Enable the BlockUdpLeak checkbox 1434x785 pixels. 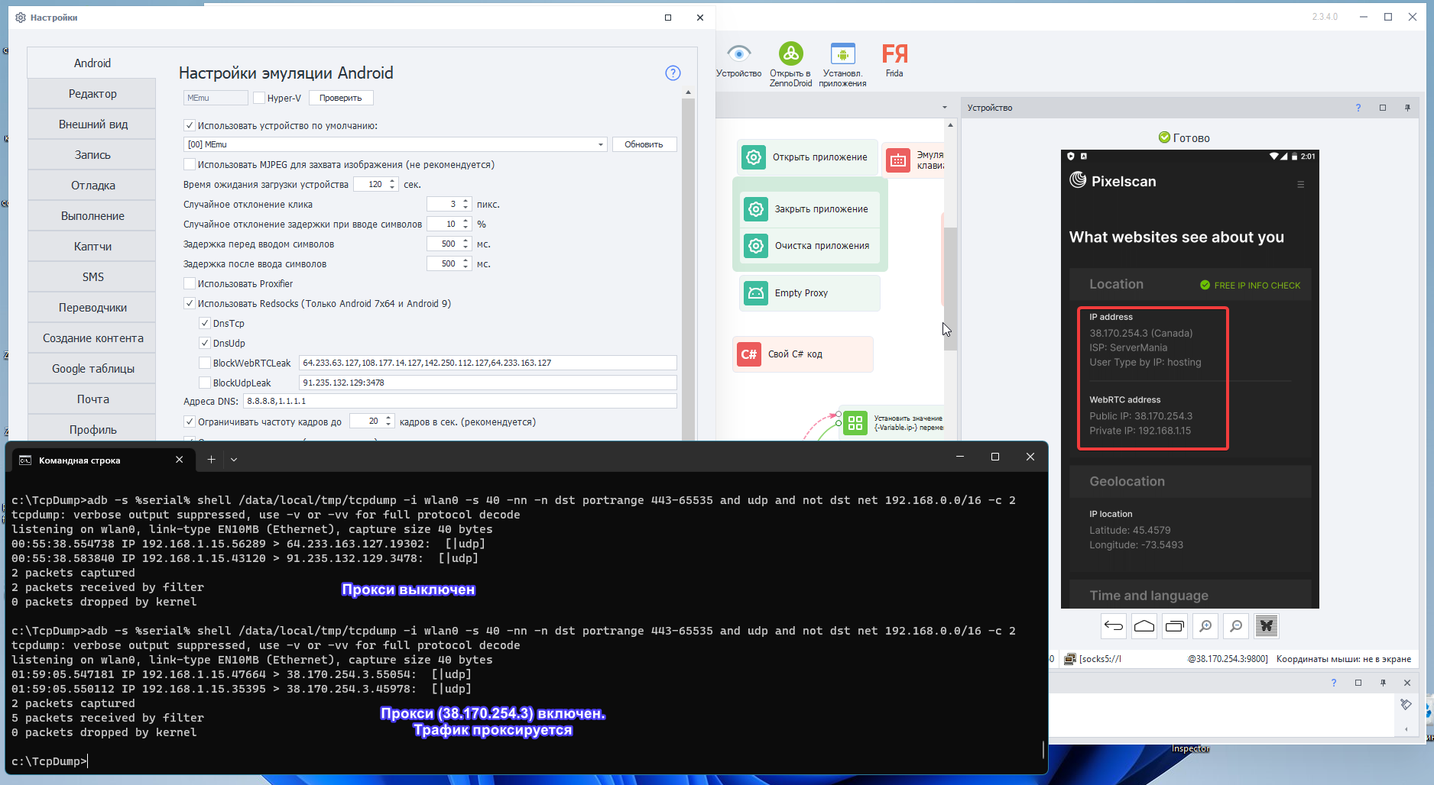tap(205, 383)
